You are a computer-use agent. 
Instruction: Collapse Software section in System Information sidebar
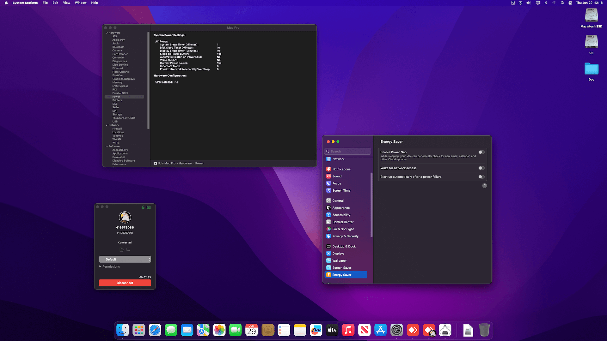pyautogui.click(x=107, y=147)
